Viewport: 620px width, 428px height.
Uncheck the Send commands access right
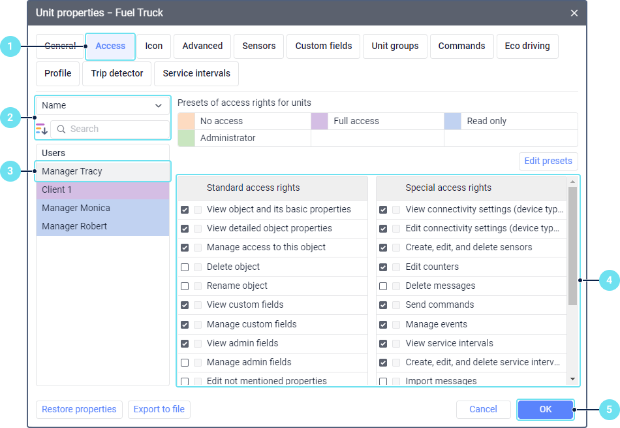383,305
